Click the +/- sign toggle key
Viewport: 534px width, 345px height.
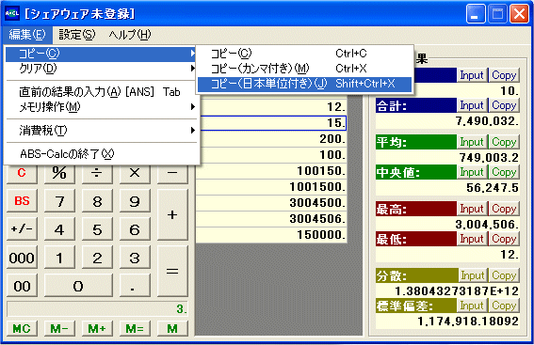(x=22, y=229)
